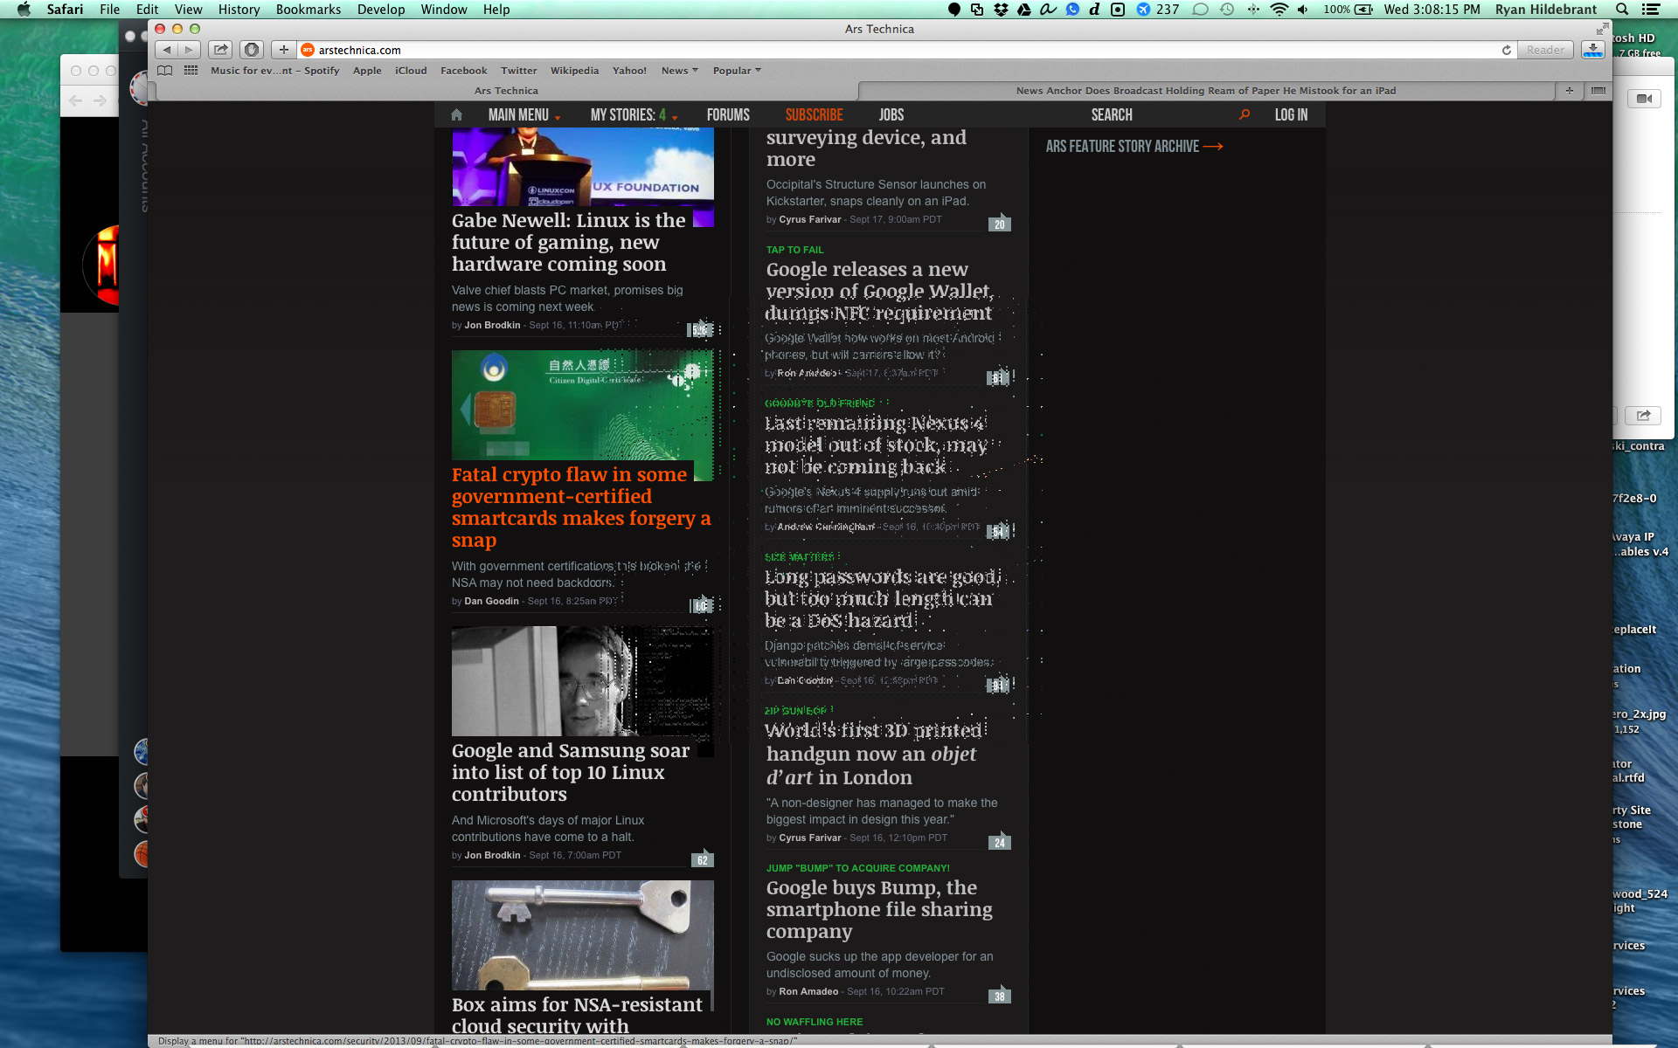Expand the News bookmarks folder
The height and width of the screenshot is (1048, 1678).
coord(679,71)
